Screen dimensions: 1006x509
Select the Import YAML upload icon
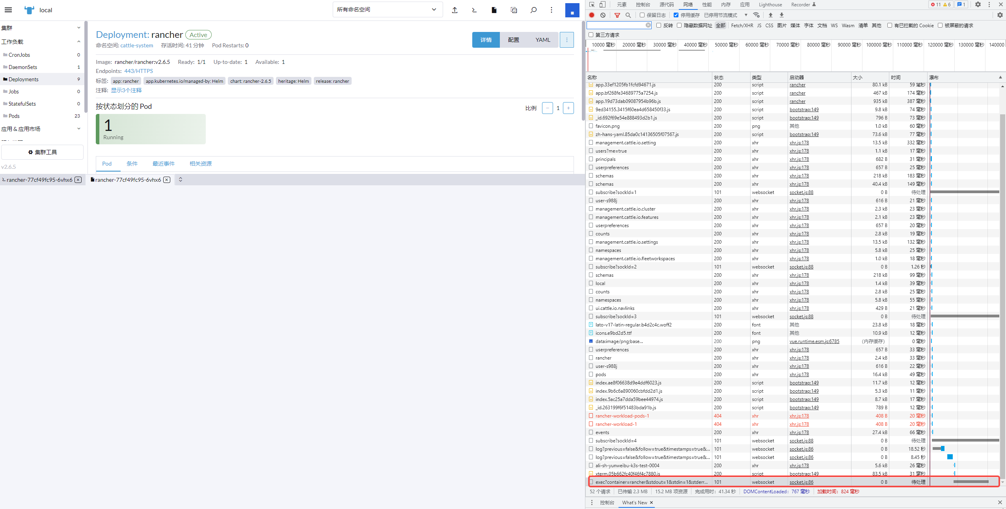[455, 10]
